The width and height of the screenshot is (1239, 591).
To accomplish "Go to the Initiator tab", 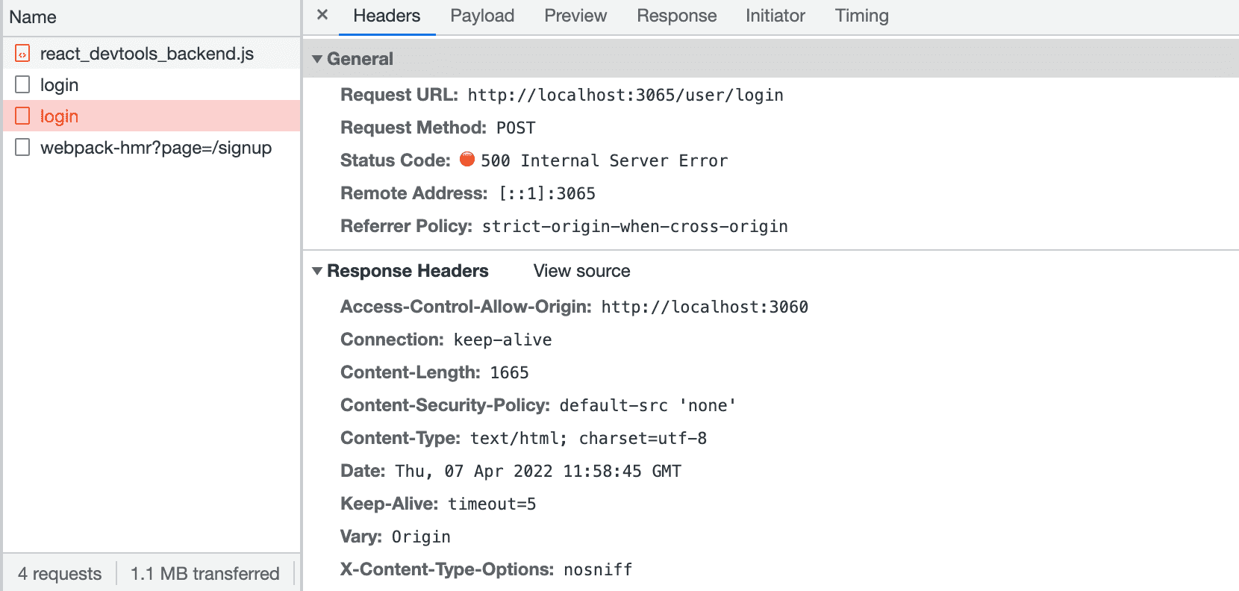I will click(775, 16).
